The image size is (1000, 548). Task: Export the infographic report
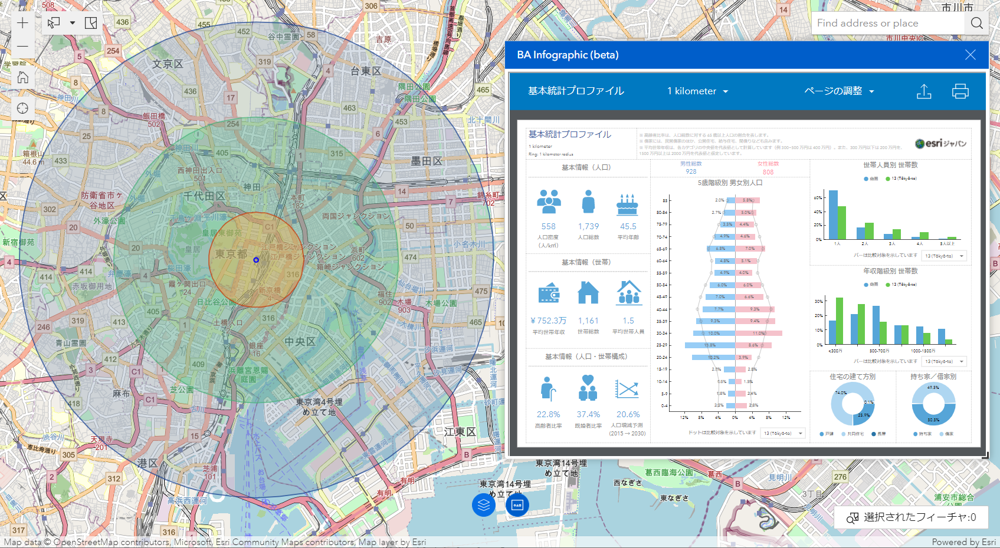pyautogui.click(x=924, y=91)
